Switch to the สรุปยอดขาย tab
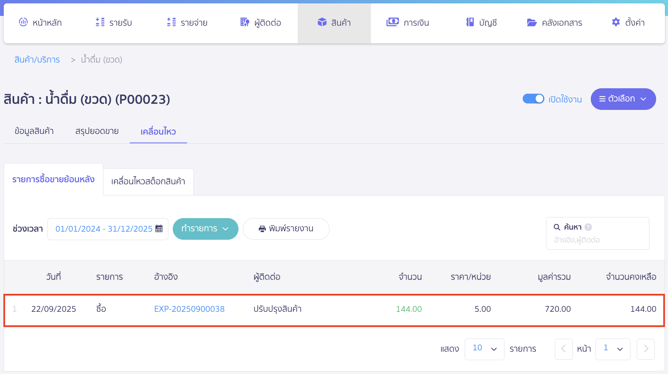 tap(97, 131)
